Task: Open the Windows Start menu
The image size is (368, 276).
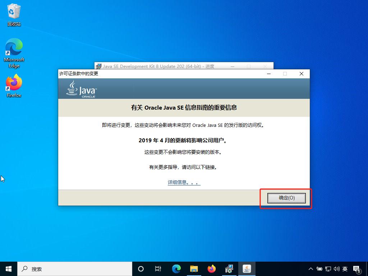Action: (9, 269)
